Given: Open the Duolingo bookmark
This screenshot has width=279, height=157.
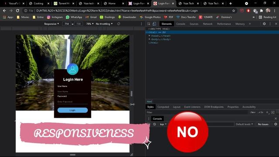Looking at the screenshot, I should click(x=107, y=17).
